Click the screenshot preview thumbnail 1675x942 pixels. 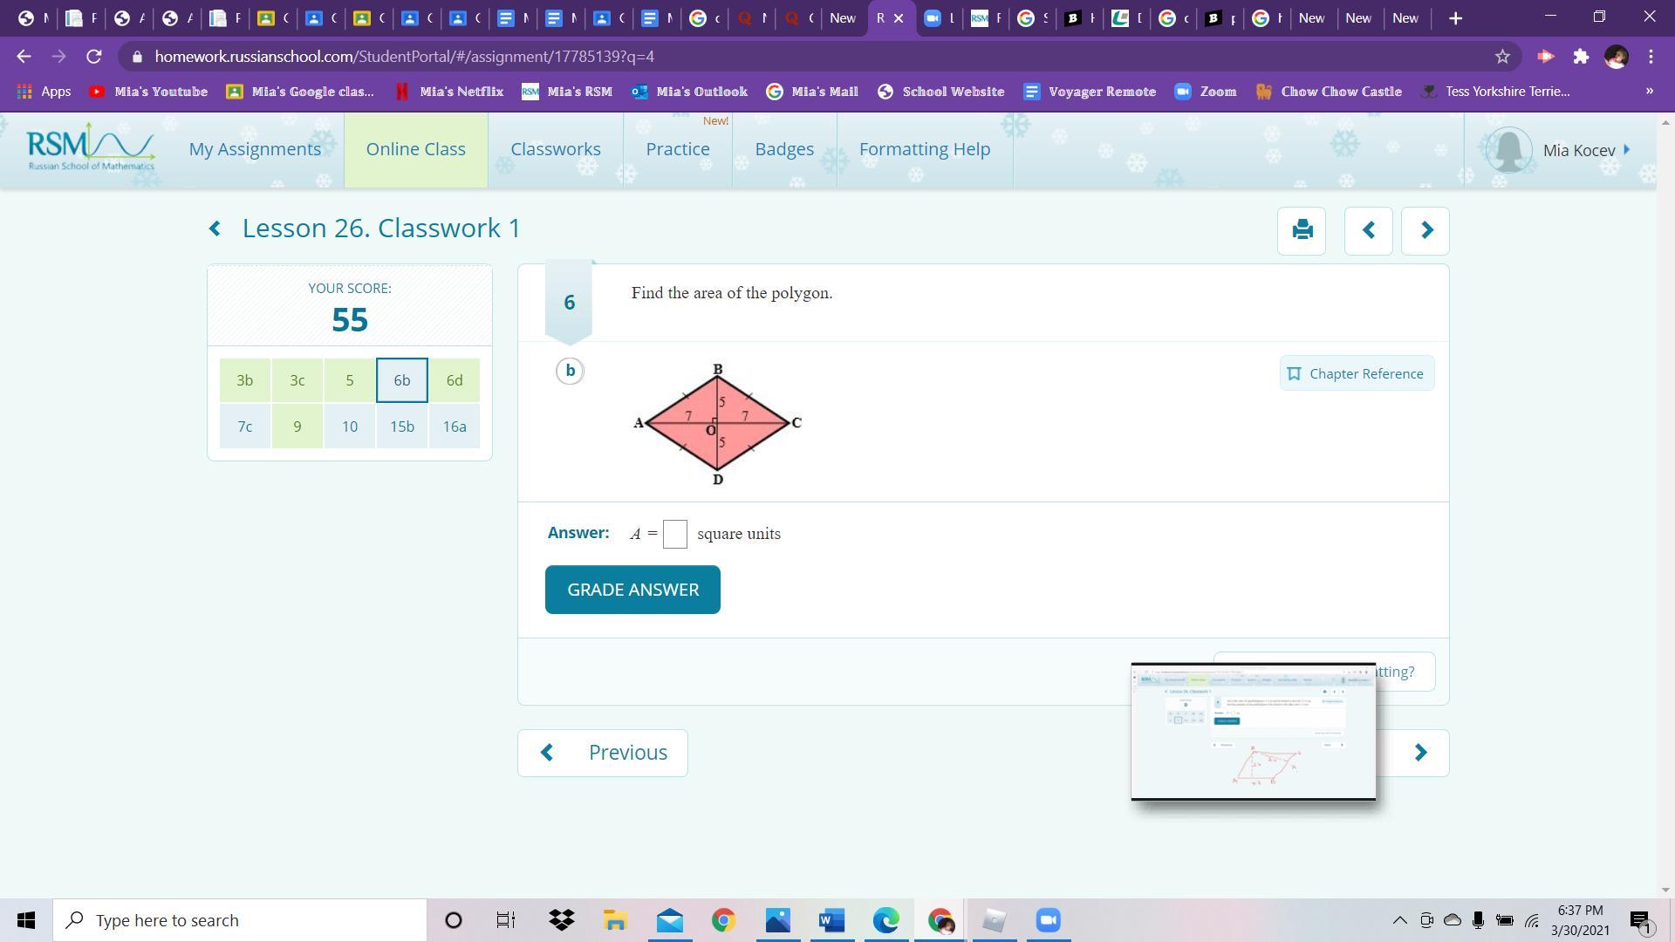tap(1253, 731)
